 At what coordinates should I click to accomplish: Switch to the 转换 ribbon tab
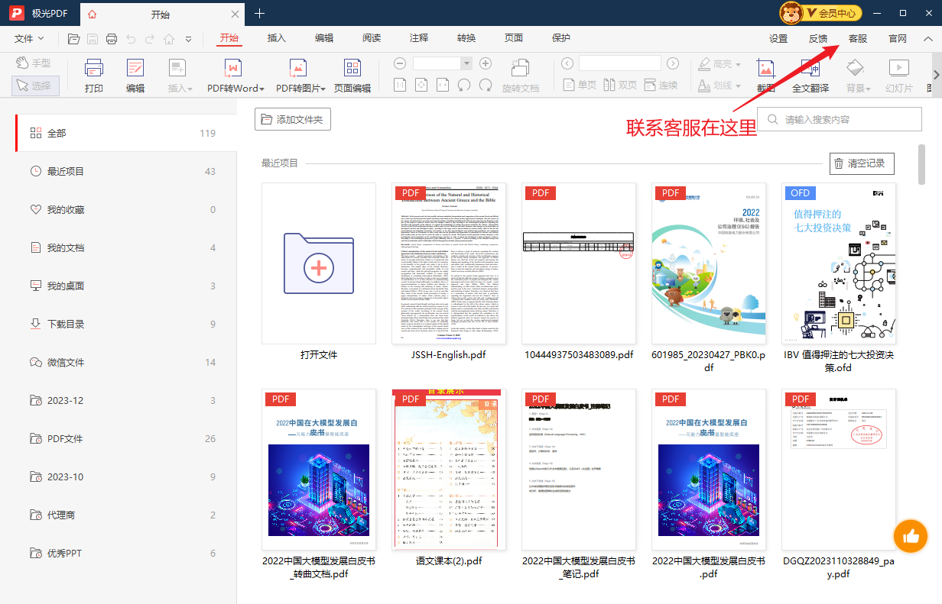pyautogui.click(x=466, y=39)
